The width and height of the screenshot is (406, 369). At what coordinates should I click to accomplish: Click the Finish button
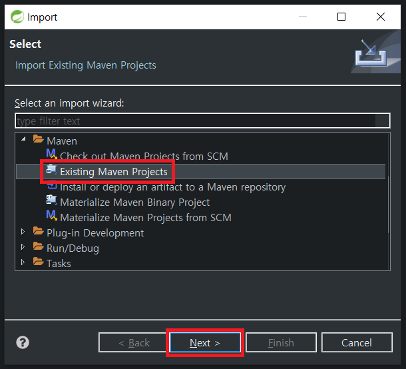coord(281,342)
